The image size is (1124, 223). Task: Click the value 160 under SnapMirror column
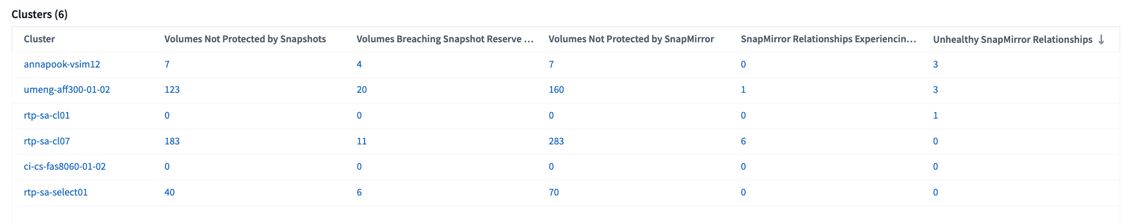[557, 90]
